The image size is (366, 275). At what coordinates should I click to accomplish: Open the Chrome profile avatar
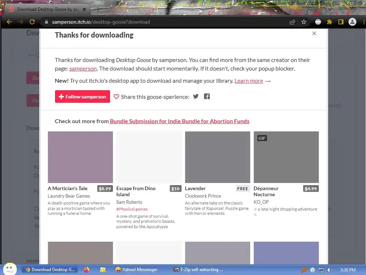352,22
